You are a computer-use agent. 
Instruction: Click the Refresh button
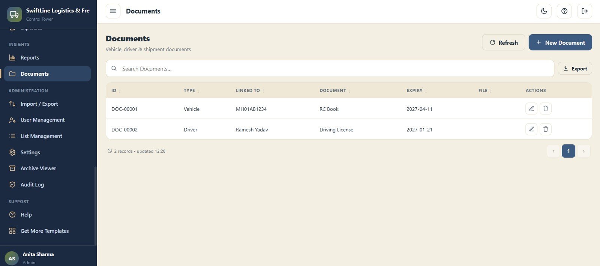(x=504, y=42)
